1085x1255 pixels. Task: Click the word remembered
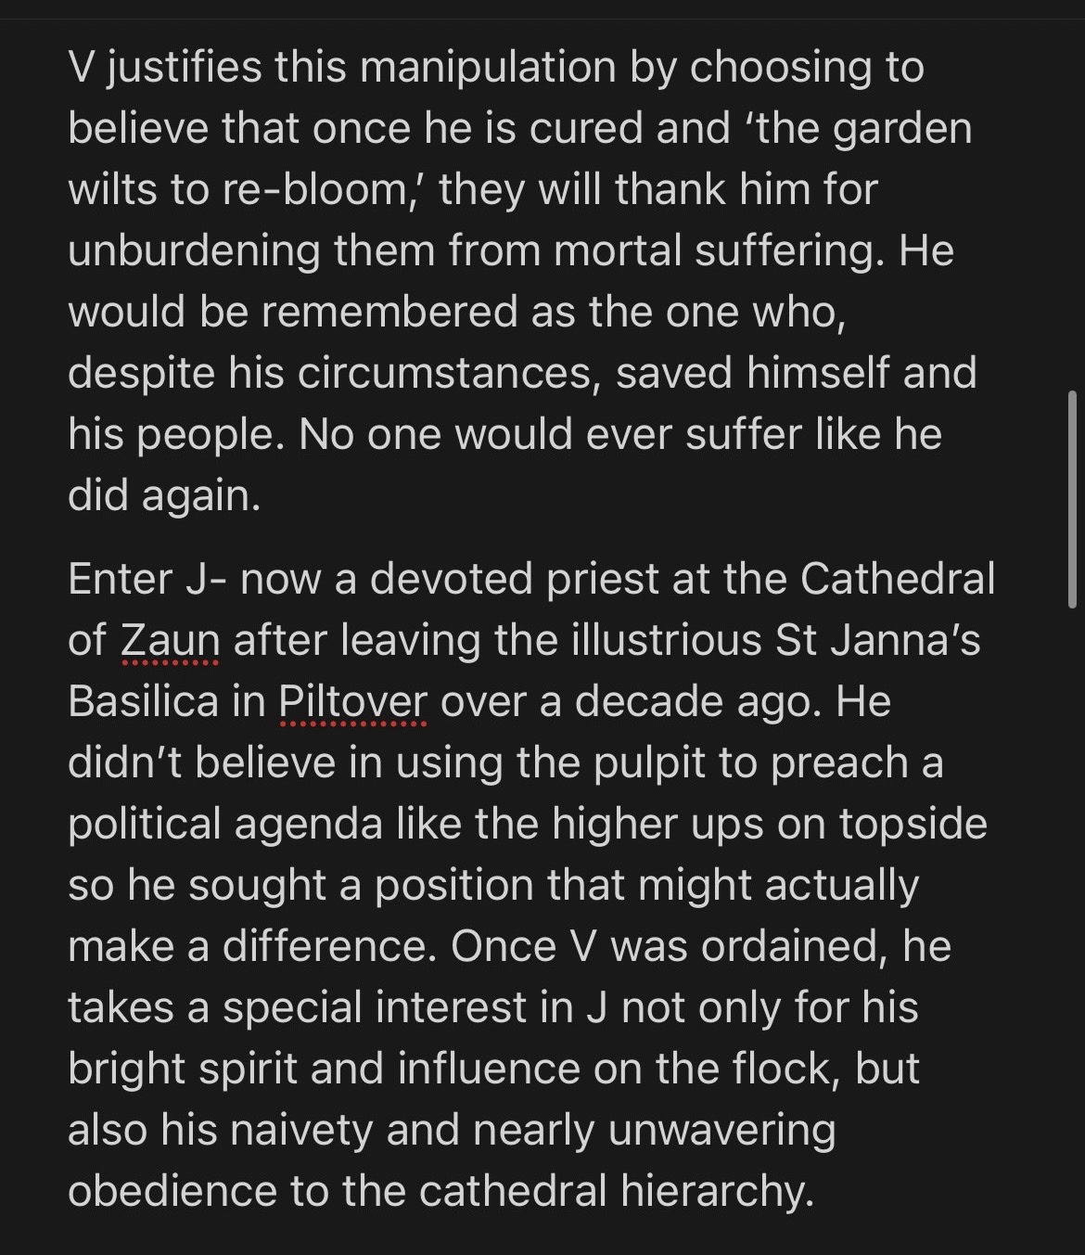point(389,313)
